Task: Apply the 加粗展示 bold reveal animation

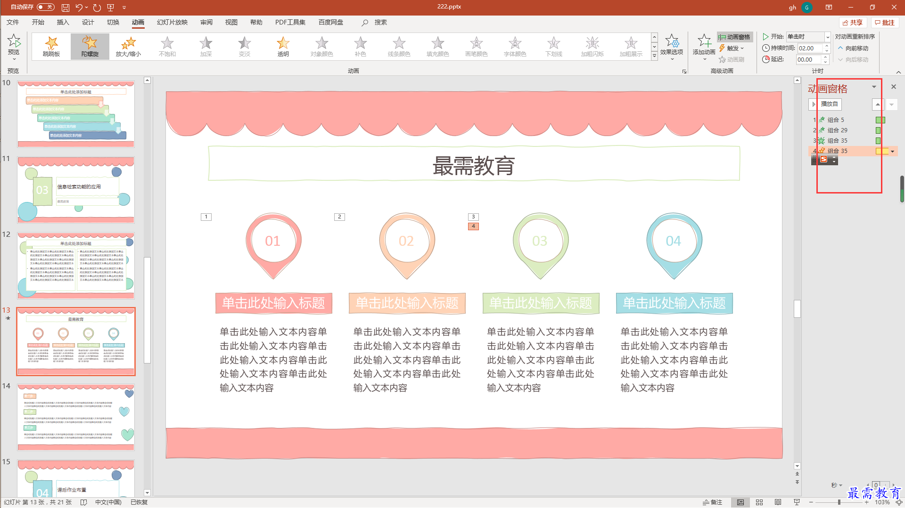Action: (x=631, y=47)
